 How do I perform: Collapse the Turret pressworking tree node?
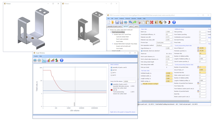[111, 32]
